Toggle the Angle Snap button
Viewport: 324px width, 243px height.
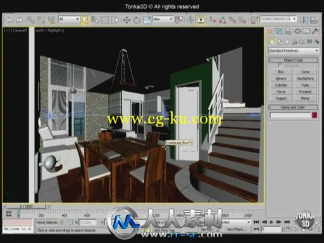[x=223, y=20]
